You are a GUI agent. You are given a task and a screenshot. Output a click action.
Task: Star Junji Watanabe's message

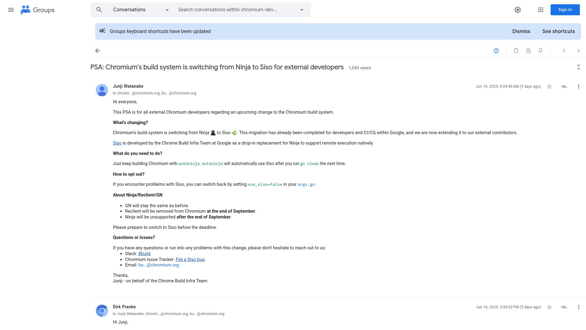click(549, 86)
